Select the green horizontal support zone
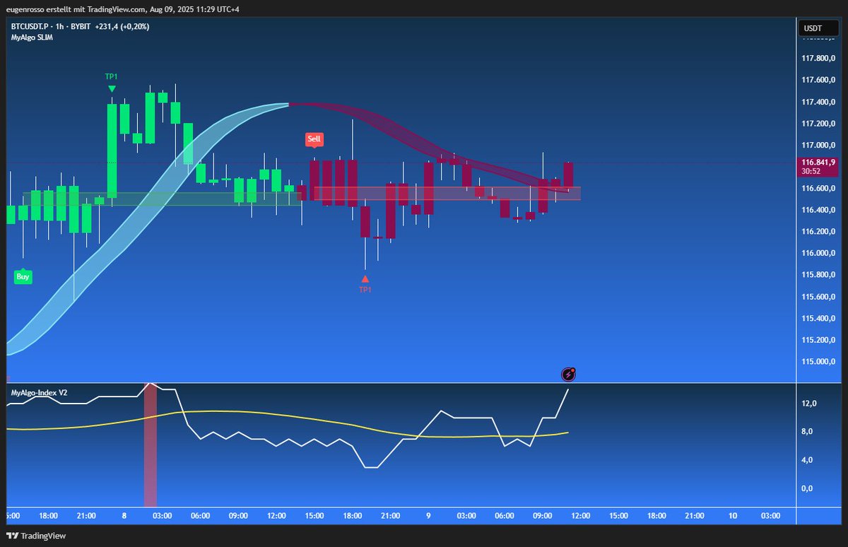This screenshot has width=848, height=547. click(x=163, y=199)
